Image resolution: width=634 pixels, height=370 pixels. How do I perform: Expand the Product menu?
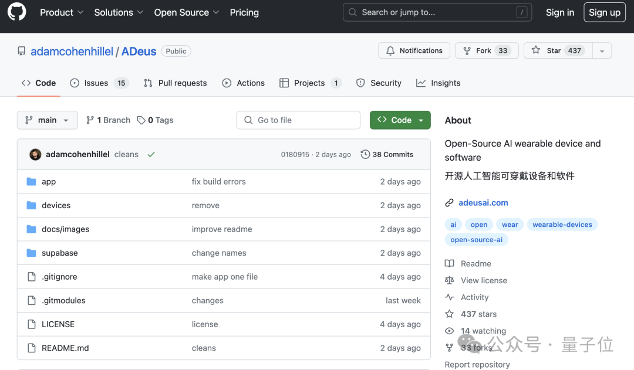coord(62,12)
